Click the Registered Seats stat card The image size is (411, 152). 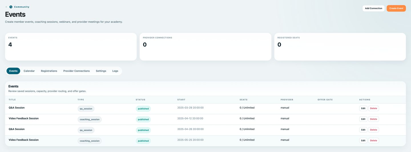(x=340, y=47)
